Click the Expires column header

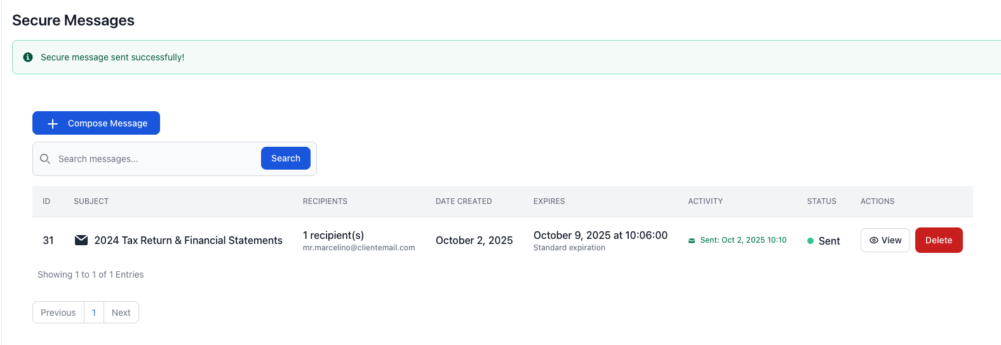point(549,201)
